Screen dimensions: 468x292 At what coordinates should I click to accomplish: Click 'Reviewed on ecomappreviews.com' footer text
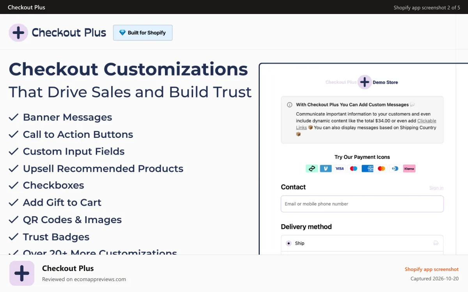click(x=84, y=279)
